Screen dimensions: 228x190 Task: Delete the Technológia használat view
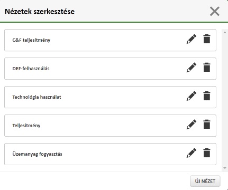pos(207,96)
